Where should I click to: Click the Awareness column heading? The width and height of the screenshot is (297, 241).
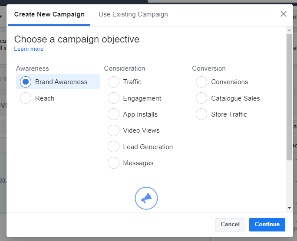click(x=33, y=68)
